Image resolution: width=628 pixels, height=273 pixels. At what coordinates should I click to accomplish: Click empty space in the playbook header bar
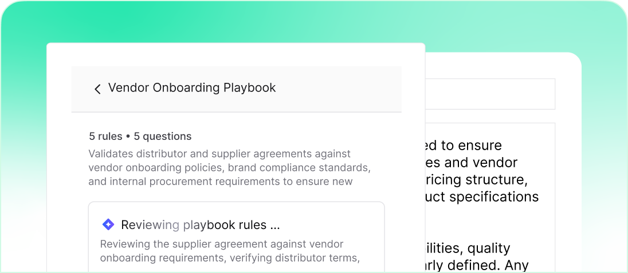(344, 89)
